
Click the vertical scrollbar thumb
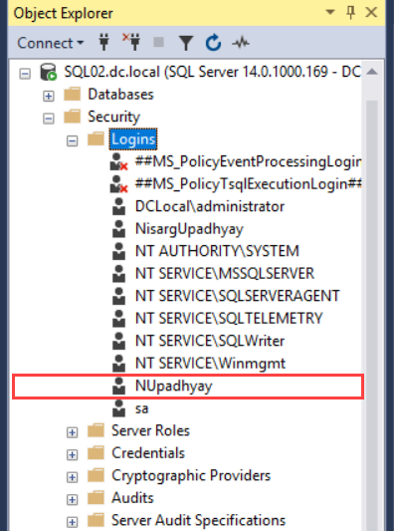(x=372, y=315)
